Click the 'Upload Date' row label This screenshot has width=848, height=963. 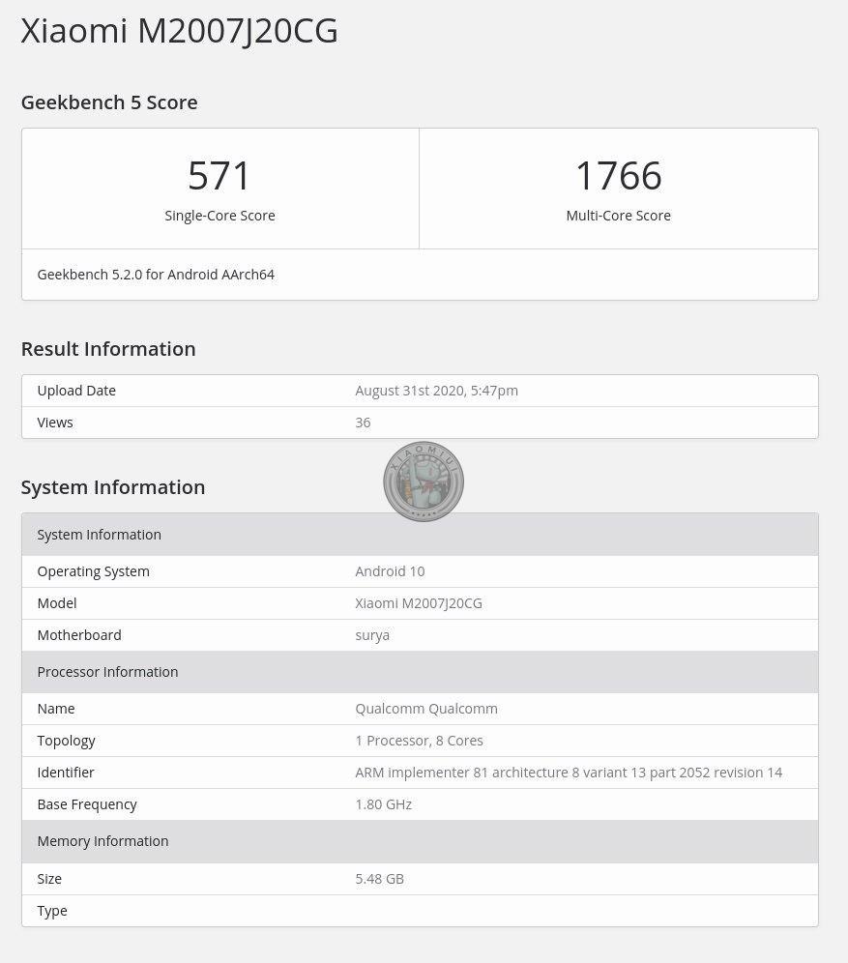pyautogui.click(x=76, y=391)
